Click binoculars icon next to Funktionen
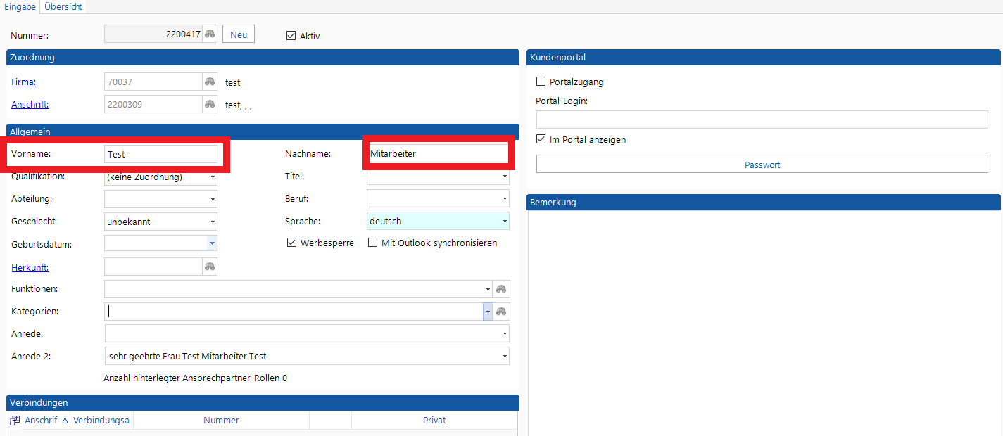The width and height of the screenshot is (1003, 436). point(501,289)
